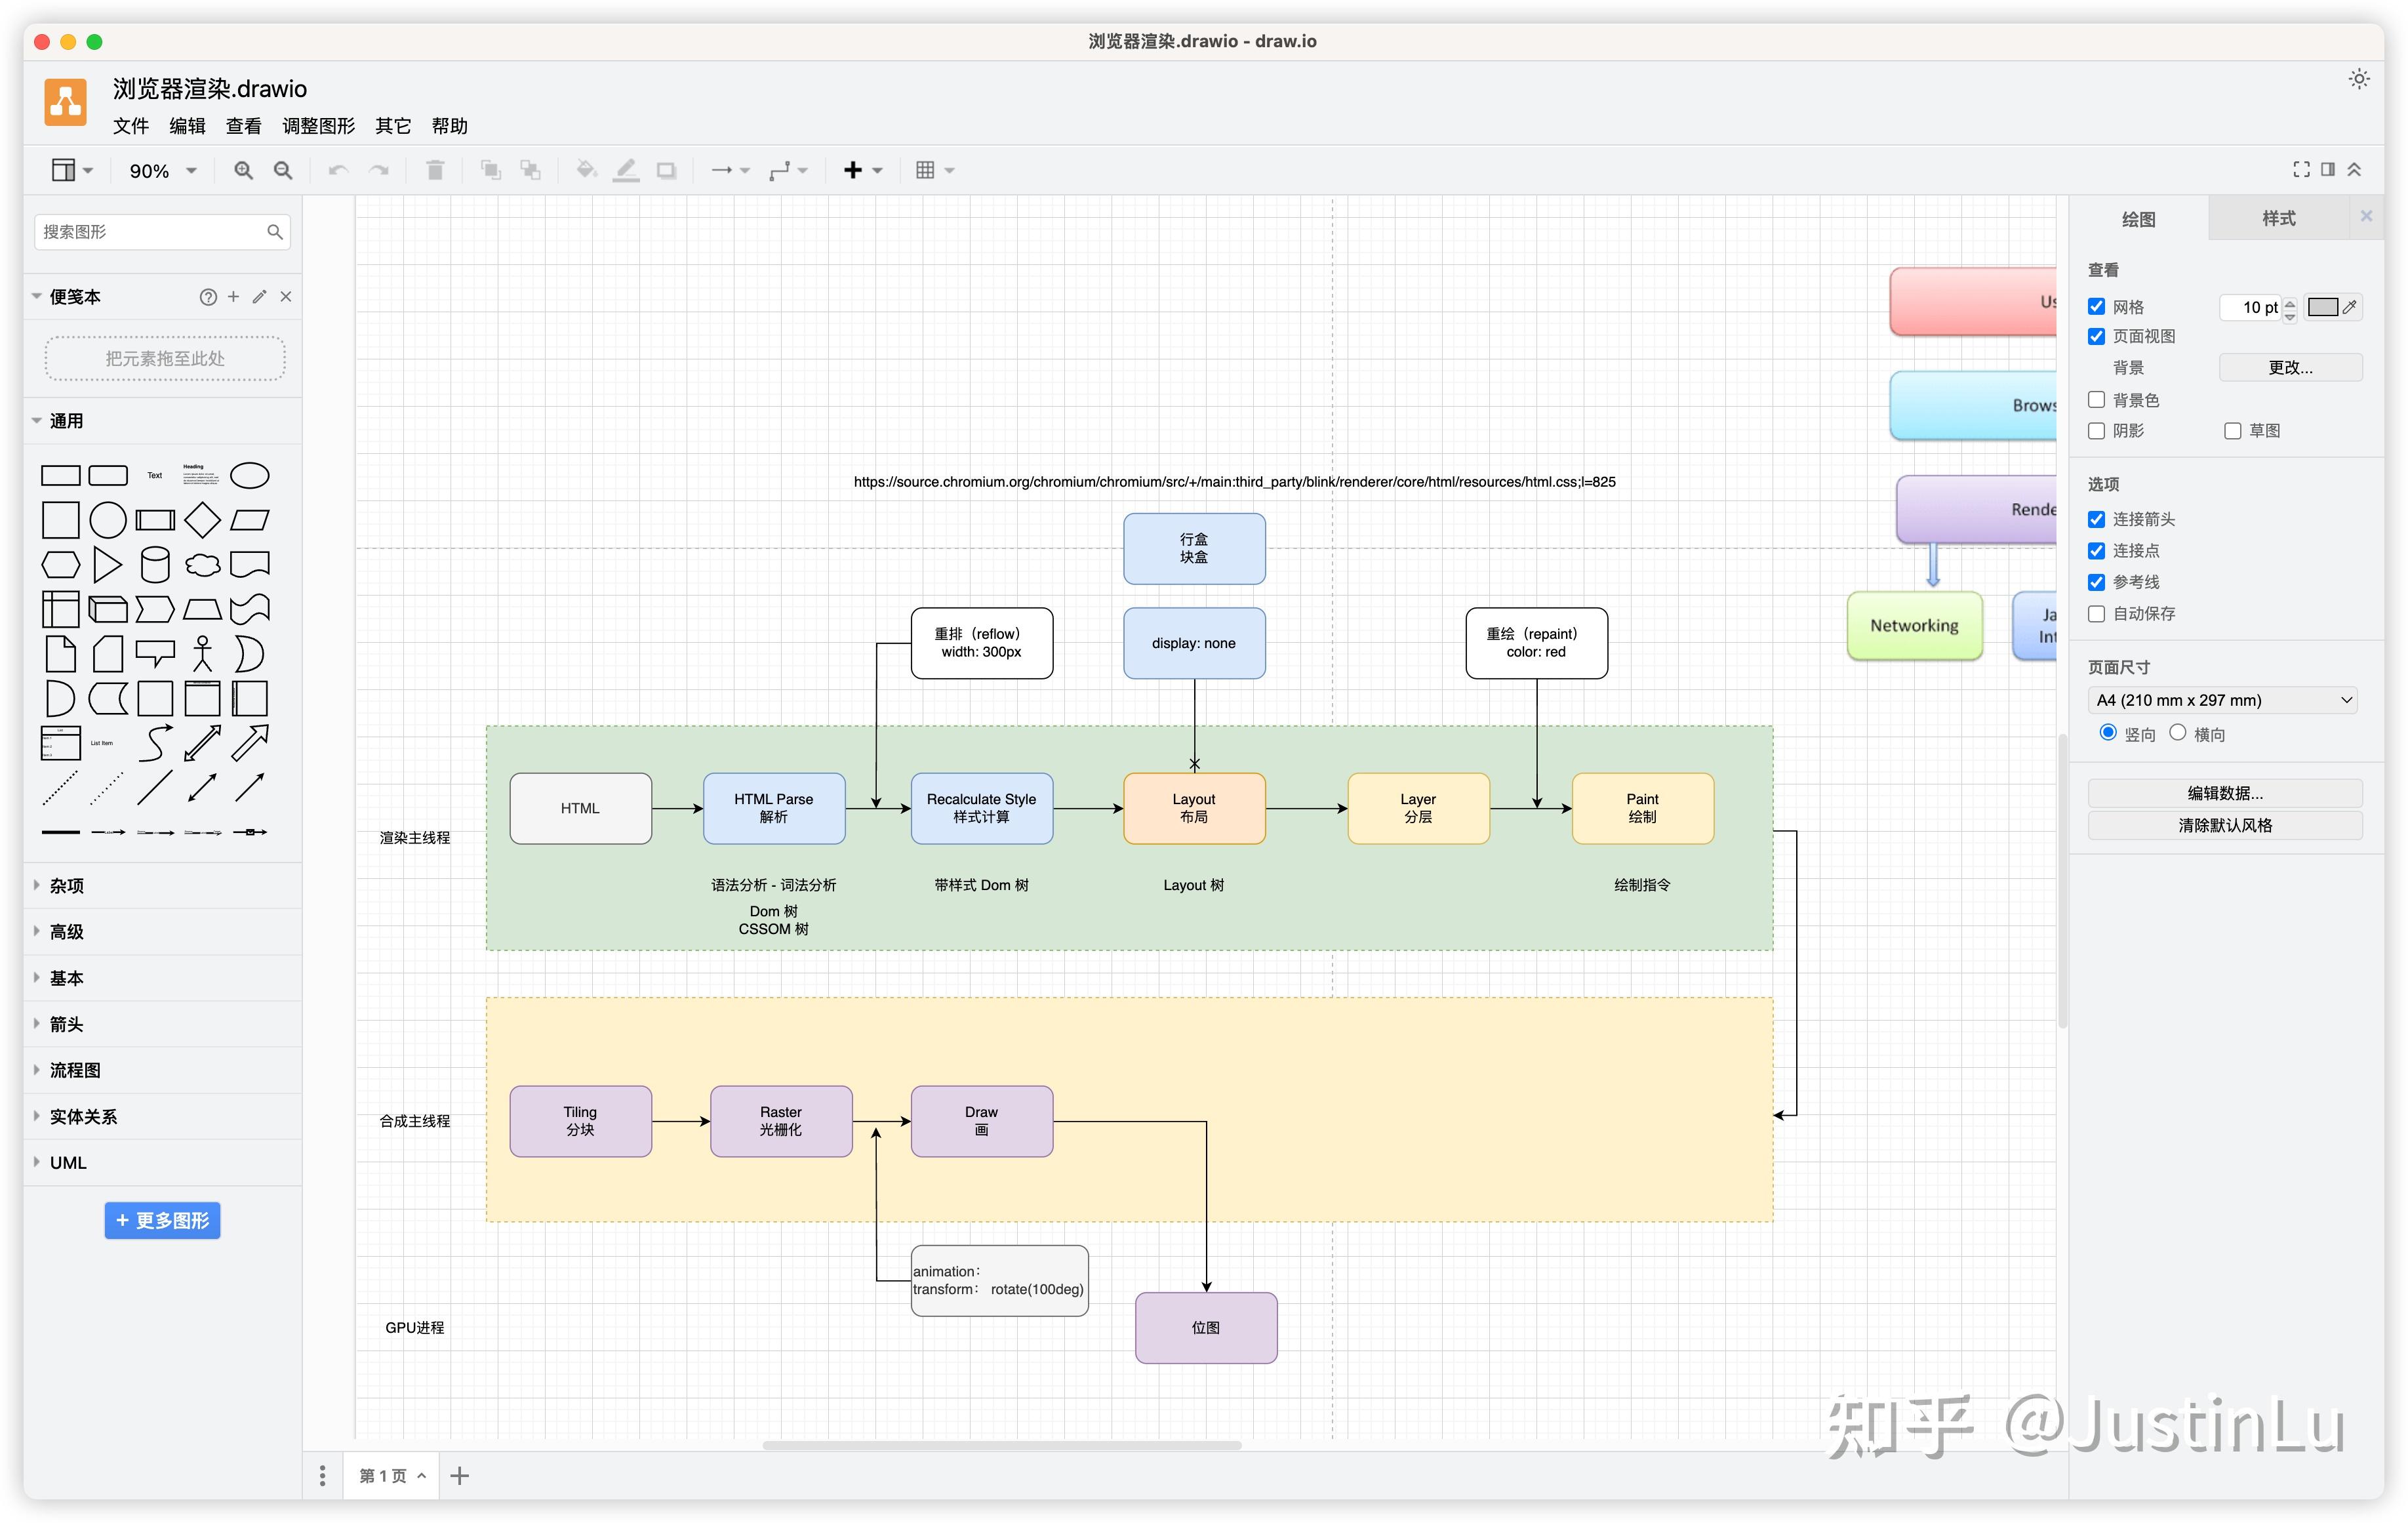Uncheck the 连接箭头 checkbox

(2096, 519)
